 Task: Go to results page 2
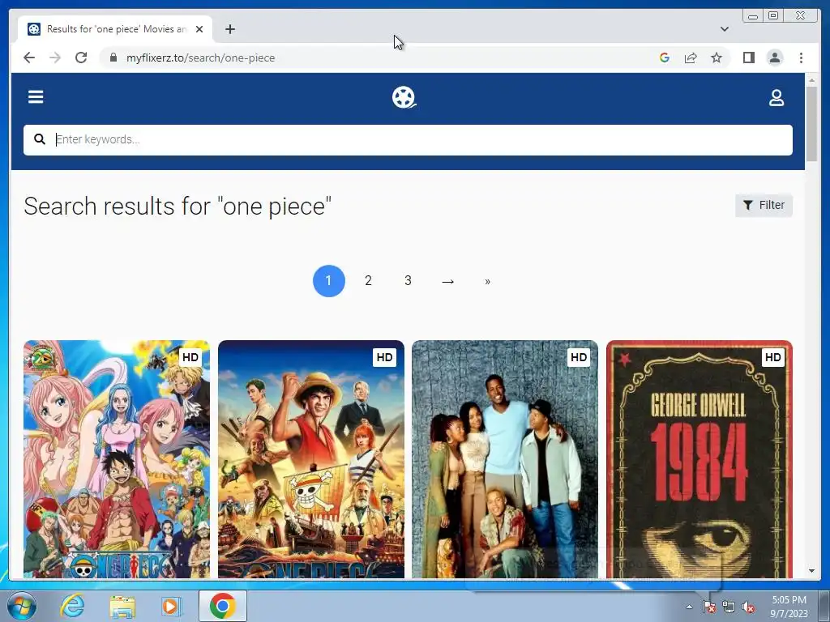(368, 281)
